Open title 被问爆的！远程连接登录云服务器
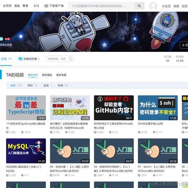188x188 pixels. coord(69,125)
